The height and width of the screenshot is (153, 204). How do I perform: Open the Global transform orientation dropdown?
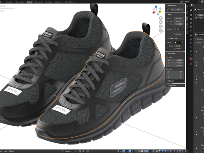67,151
